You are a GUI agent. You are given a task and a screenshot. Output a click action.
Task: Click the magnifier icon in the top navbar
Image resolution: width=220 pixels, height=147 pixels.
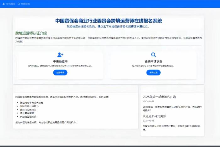pos(19,4)
